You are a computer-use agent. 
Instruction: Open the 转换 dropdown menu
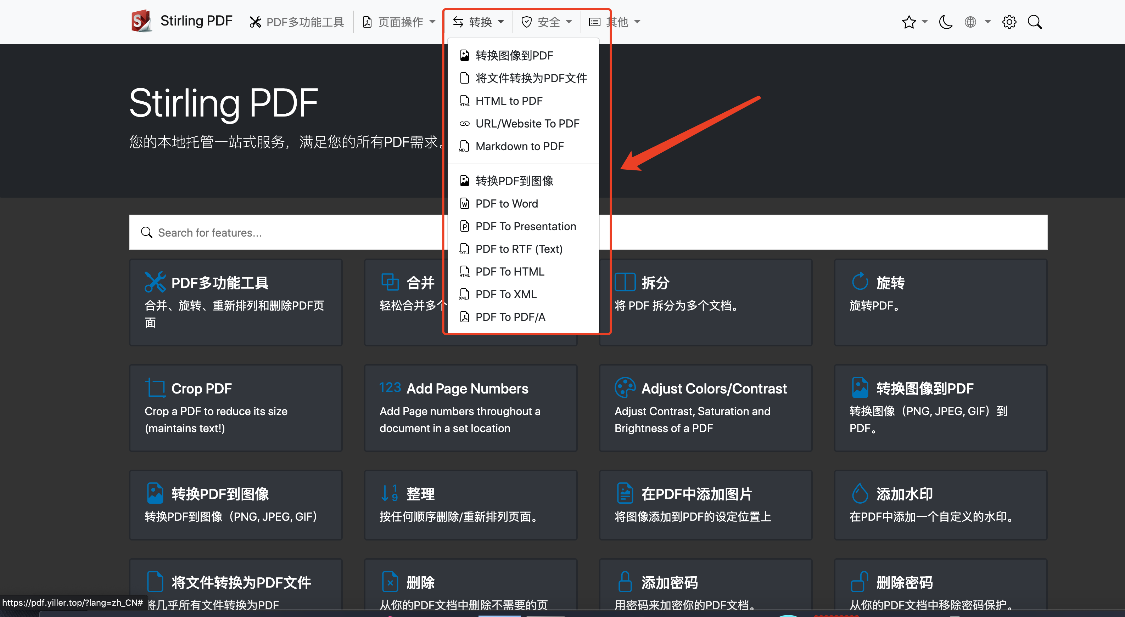[x=478, y=22]
